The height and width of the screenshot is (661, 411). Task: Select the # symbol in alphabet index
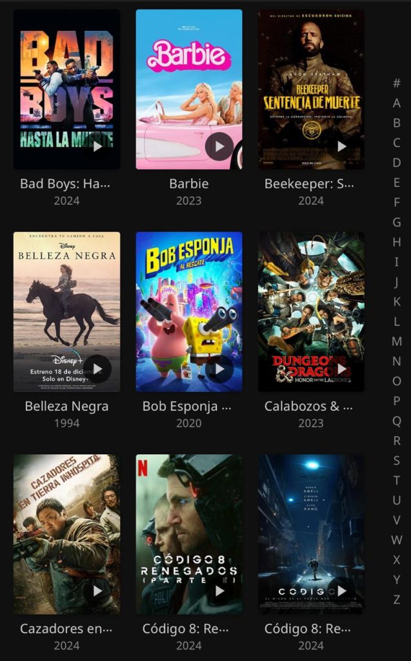tap(396, 83)
